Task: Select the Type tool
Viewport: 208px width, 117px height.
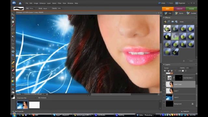Action: coord(13,44)
